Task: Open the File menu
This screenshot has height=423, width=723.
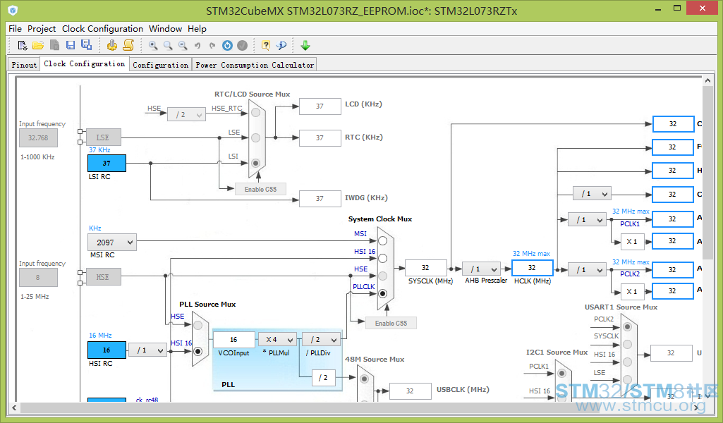Action: (16, 29)
